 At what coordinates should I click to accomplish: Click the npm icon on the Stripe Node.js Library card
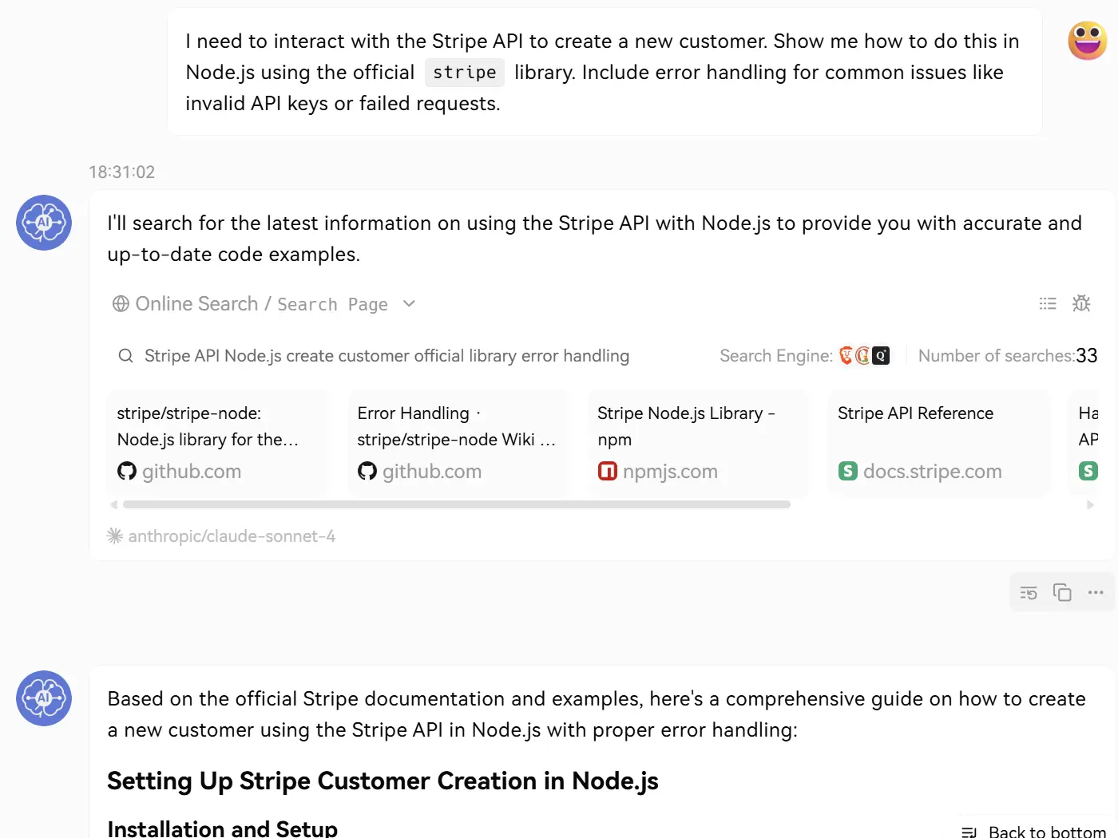pyautogui.click(x=608, y=471)
